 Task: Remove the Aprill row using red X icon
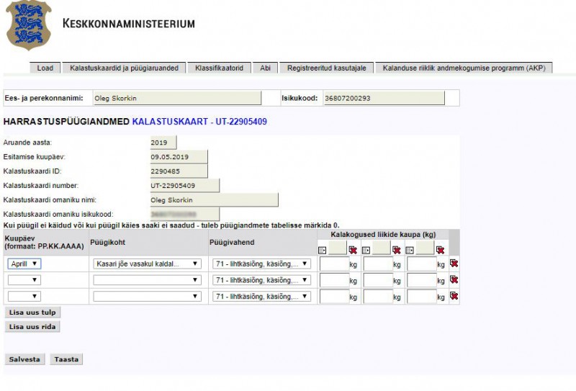coord(454,264)
